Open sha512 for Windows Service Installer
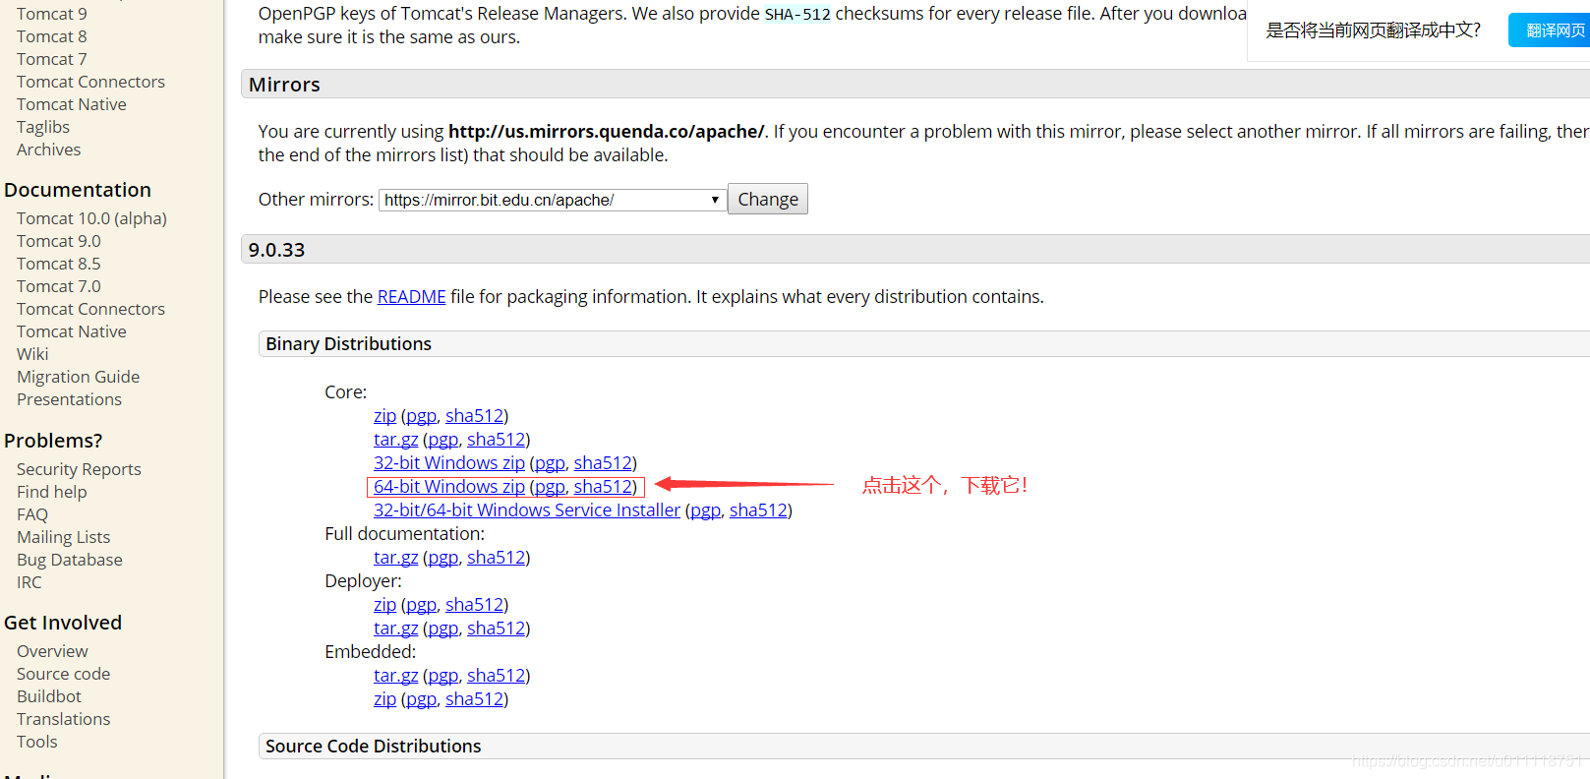The image size is (1590, 779). 758,510
